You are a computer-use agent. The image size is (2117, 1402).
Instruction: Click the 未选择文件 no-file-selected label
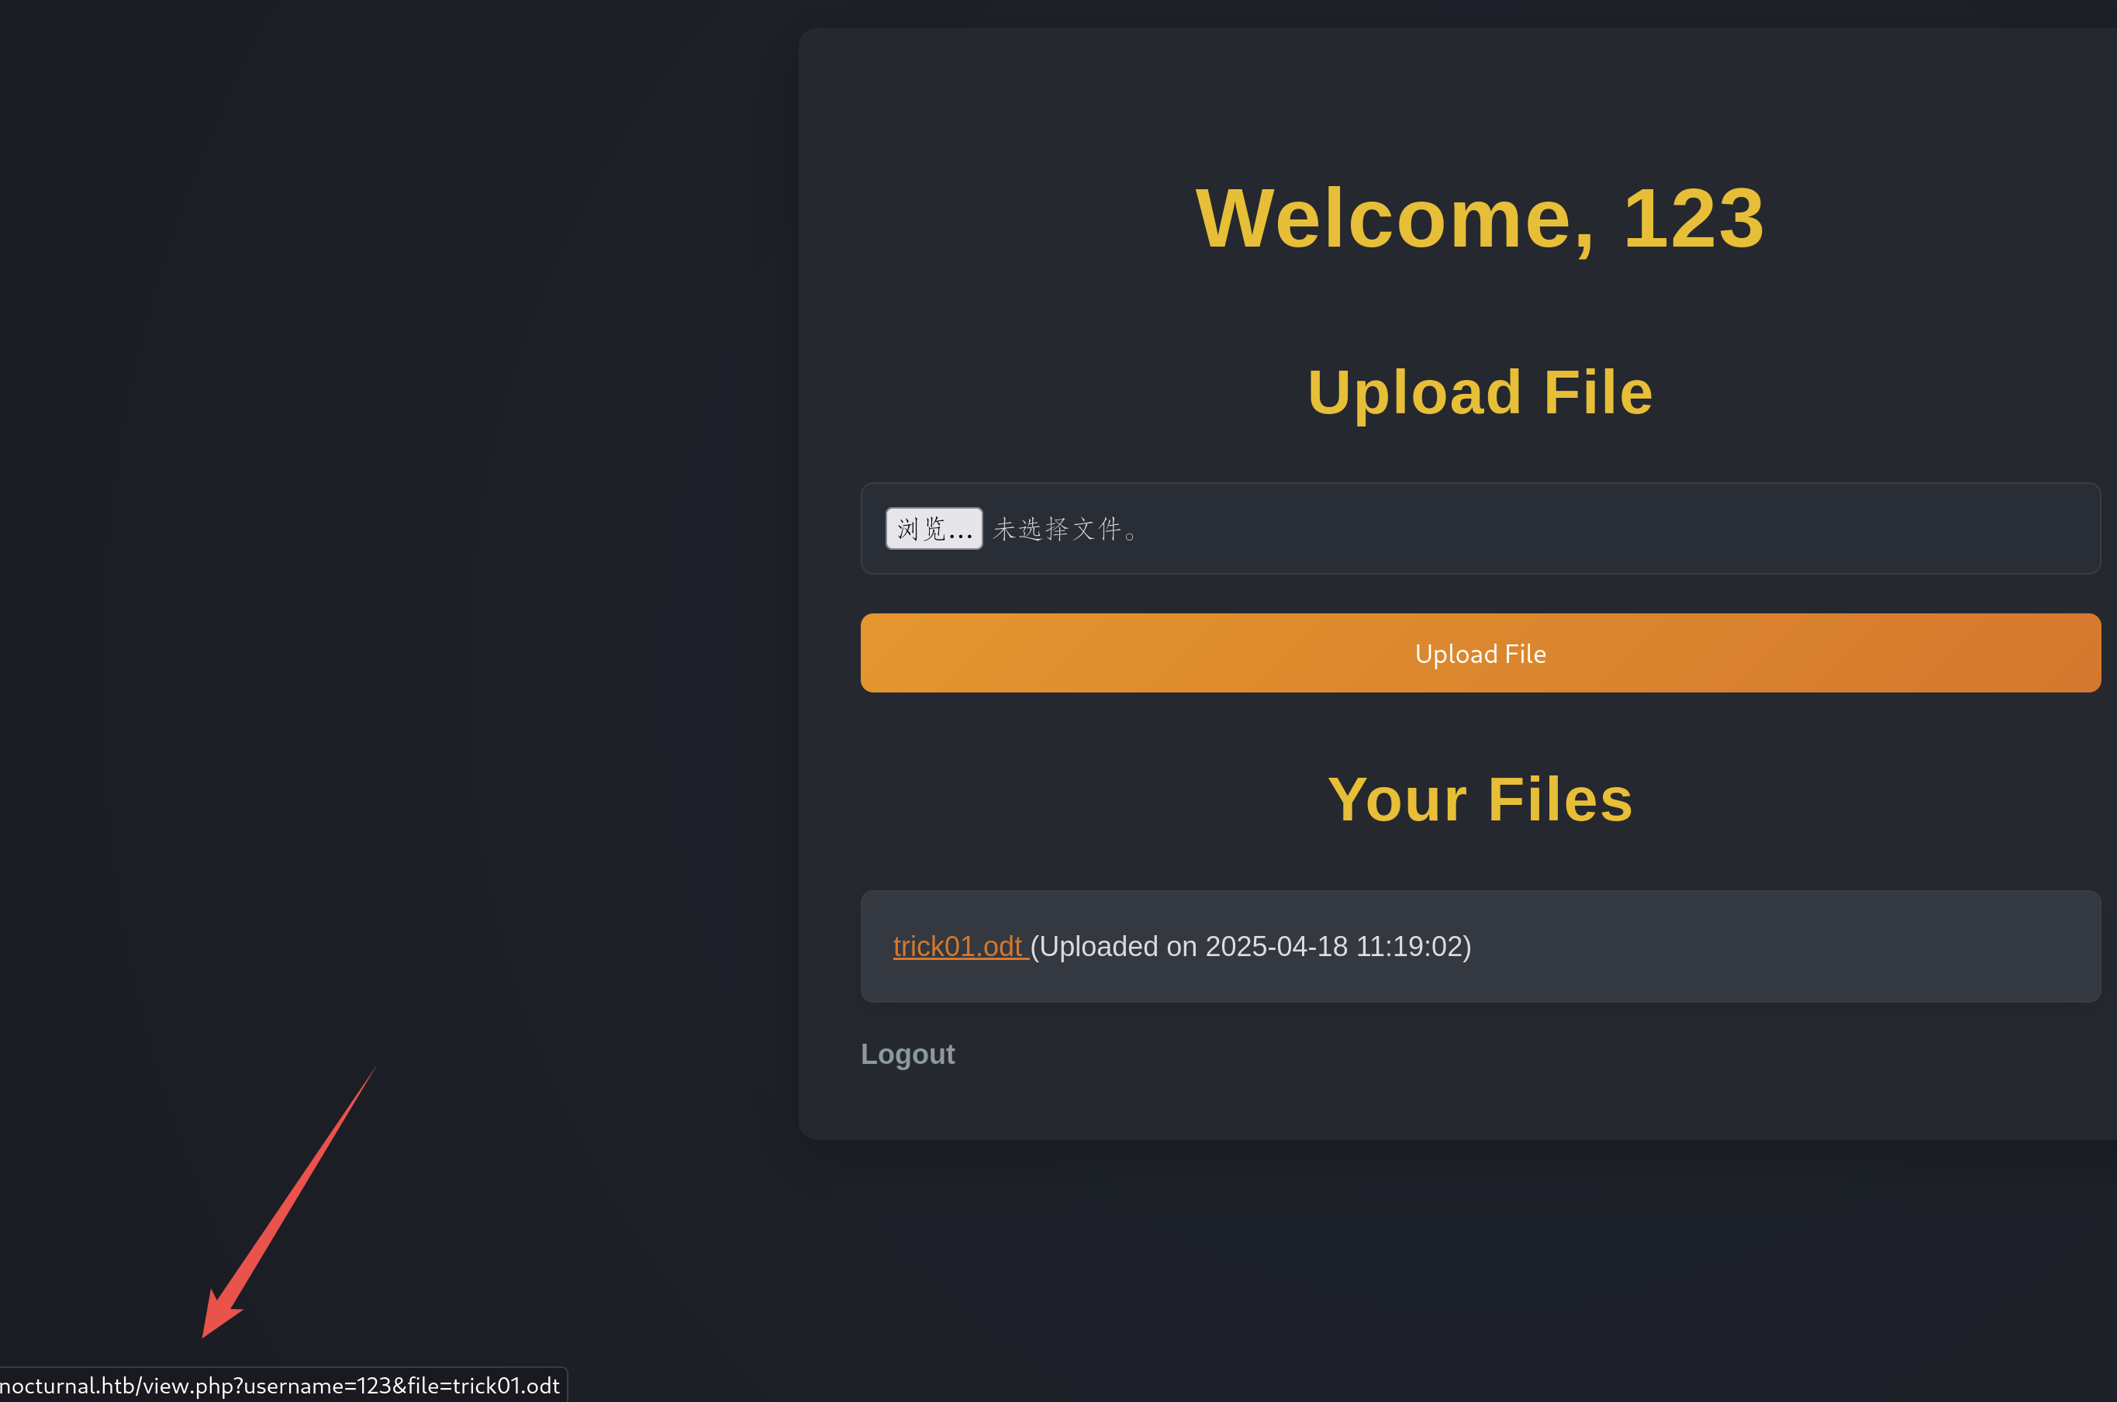pos(1064,530)
